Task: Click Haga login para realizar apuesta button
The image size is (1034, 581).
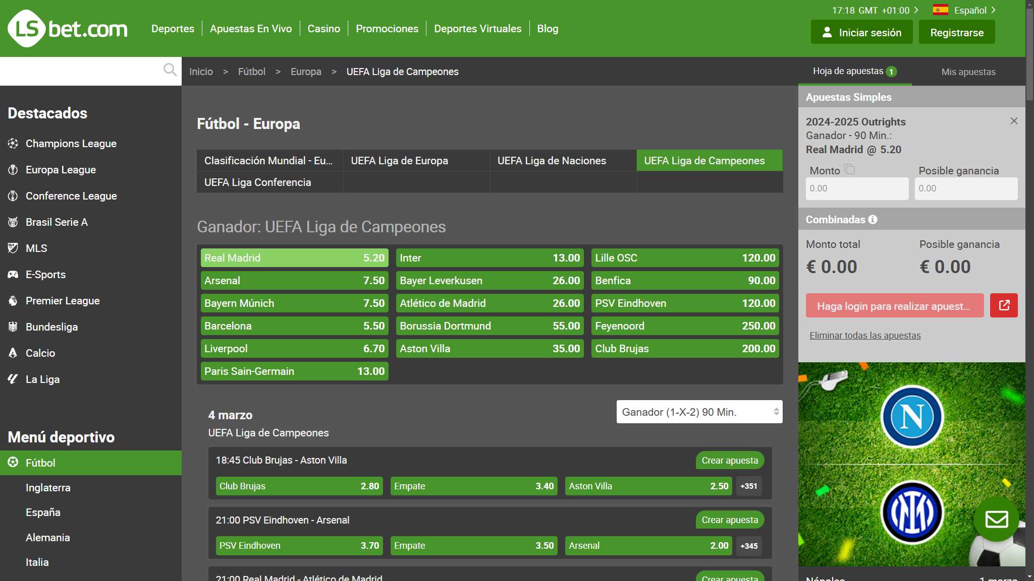Action: pyautogui.click(x=895, y=305)
